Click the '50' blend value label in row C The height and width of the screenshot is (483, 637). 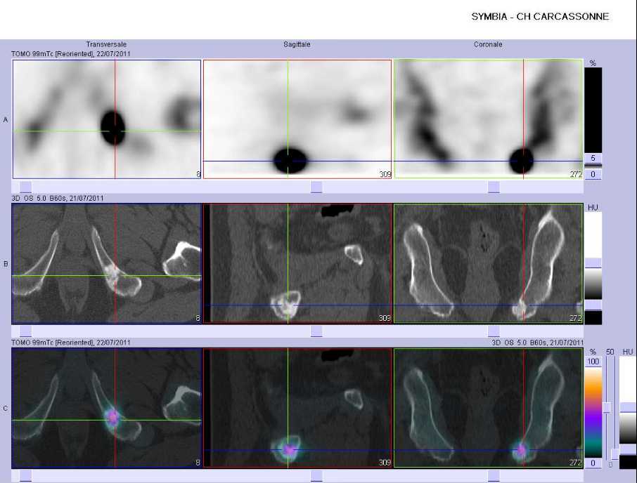[610, 352]
